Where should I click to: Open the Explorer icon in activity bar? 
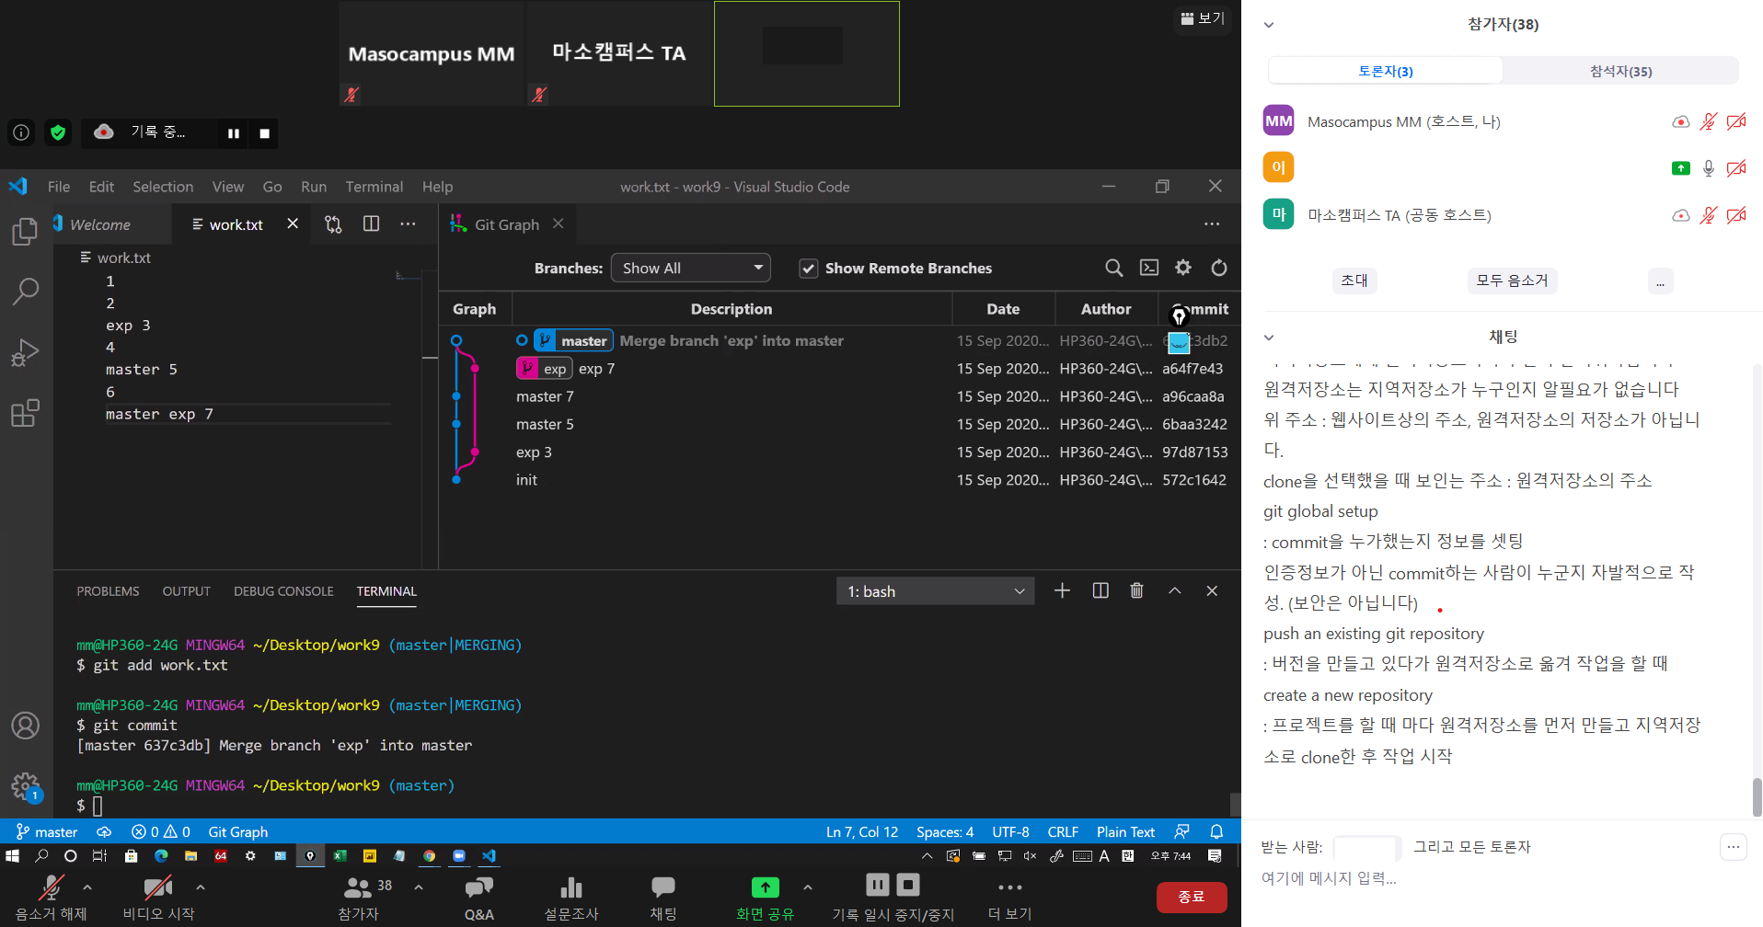pos(25,232)
